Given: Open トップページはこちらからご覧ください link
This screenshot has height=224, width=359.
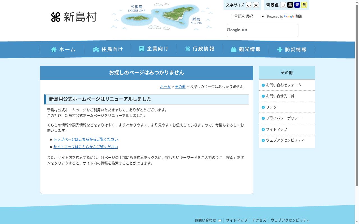Looking at the screenshot, I should tap(86, 139).
